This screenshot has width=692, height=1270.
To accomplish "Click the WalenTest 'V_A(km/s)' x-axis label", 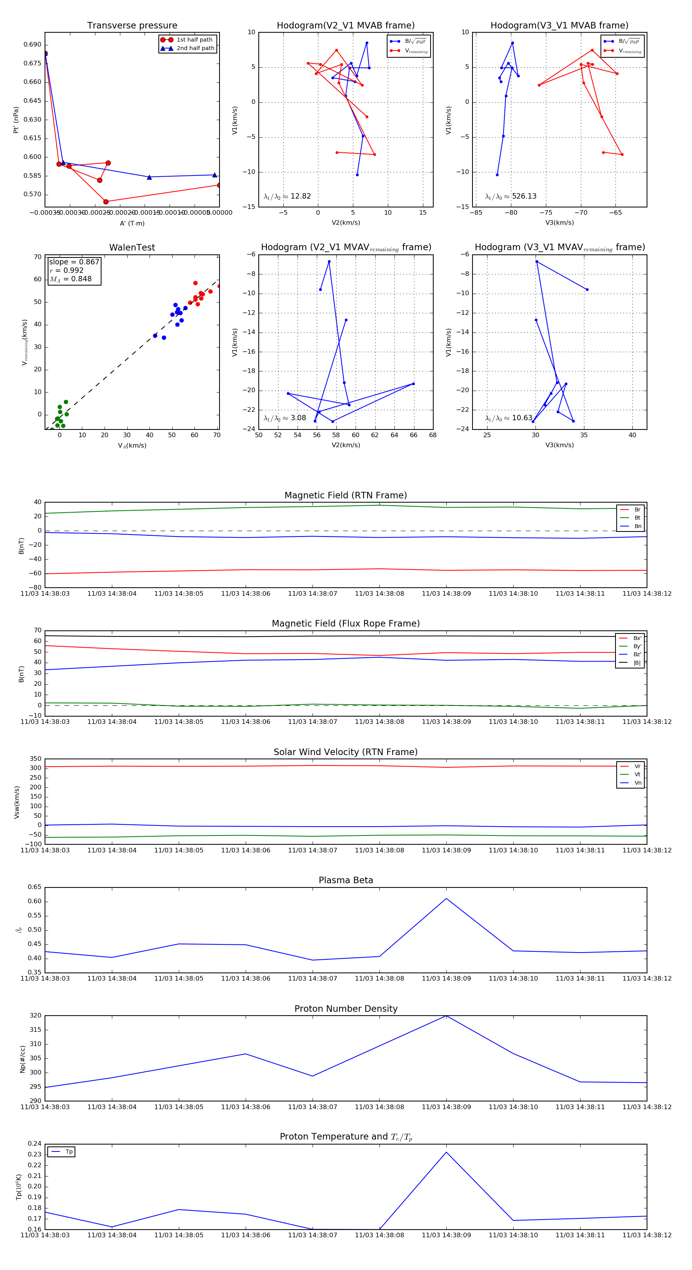I will (132, 446).
